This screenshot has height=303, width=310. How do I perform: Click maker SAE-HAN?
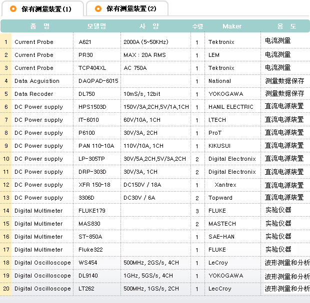pyautogui.click(x=221, y=237)
